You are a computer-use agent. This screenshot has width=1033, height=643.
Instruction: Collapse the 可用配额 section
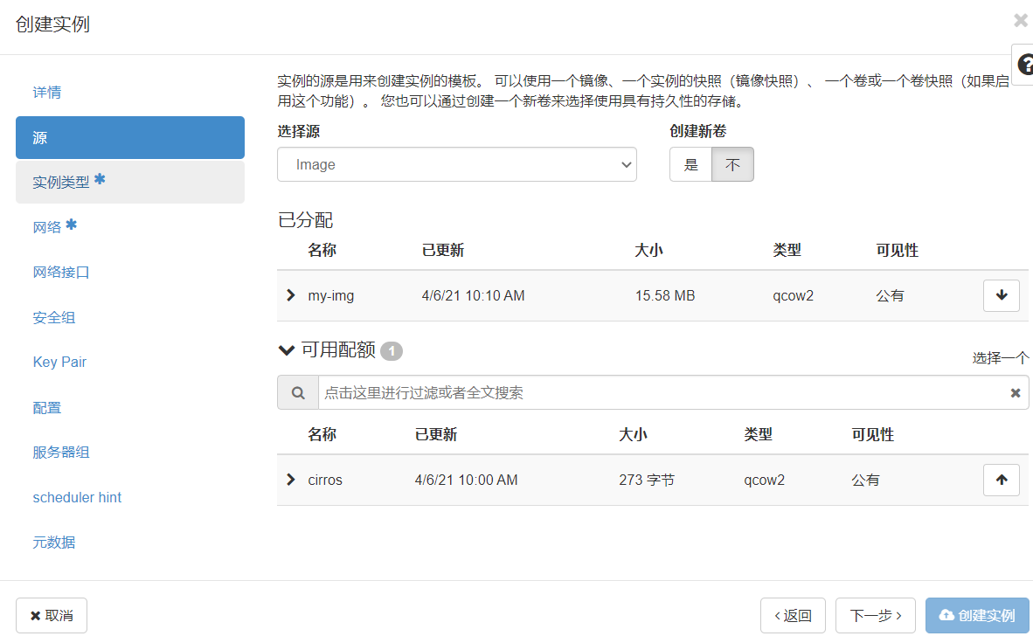tap(286, 350)
